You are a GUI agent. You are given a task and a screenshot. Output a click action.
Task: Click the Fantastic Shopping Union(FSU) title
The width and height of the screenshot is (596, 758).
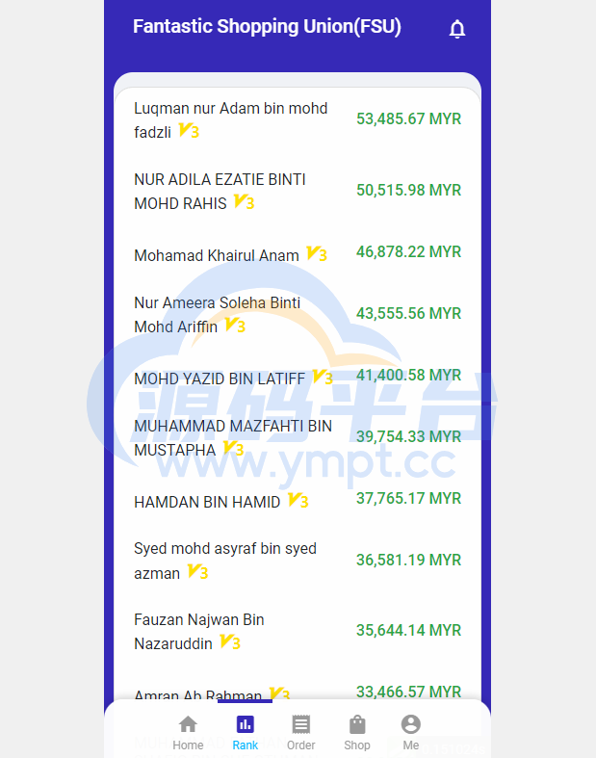pos(267,27)
